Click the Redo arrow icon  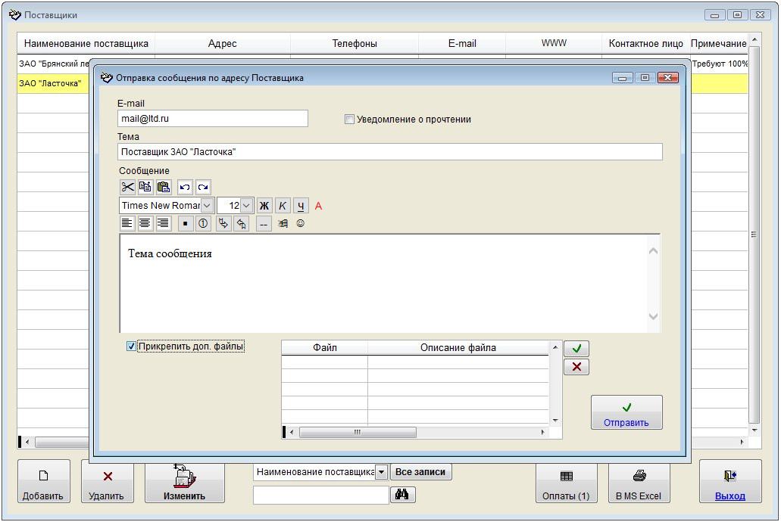pos(203,187)
